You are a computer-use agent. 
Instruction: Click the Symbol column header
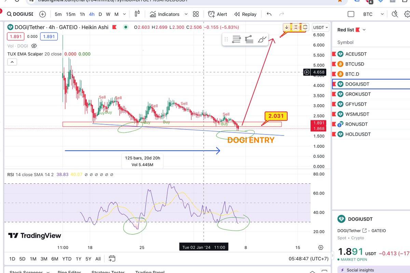345,42
